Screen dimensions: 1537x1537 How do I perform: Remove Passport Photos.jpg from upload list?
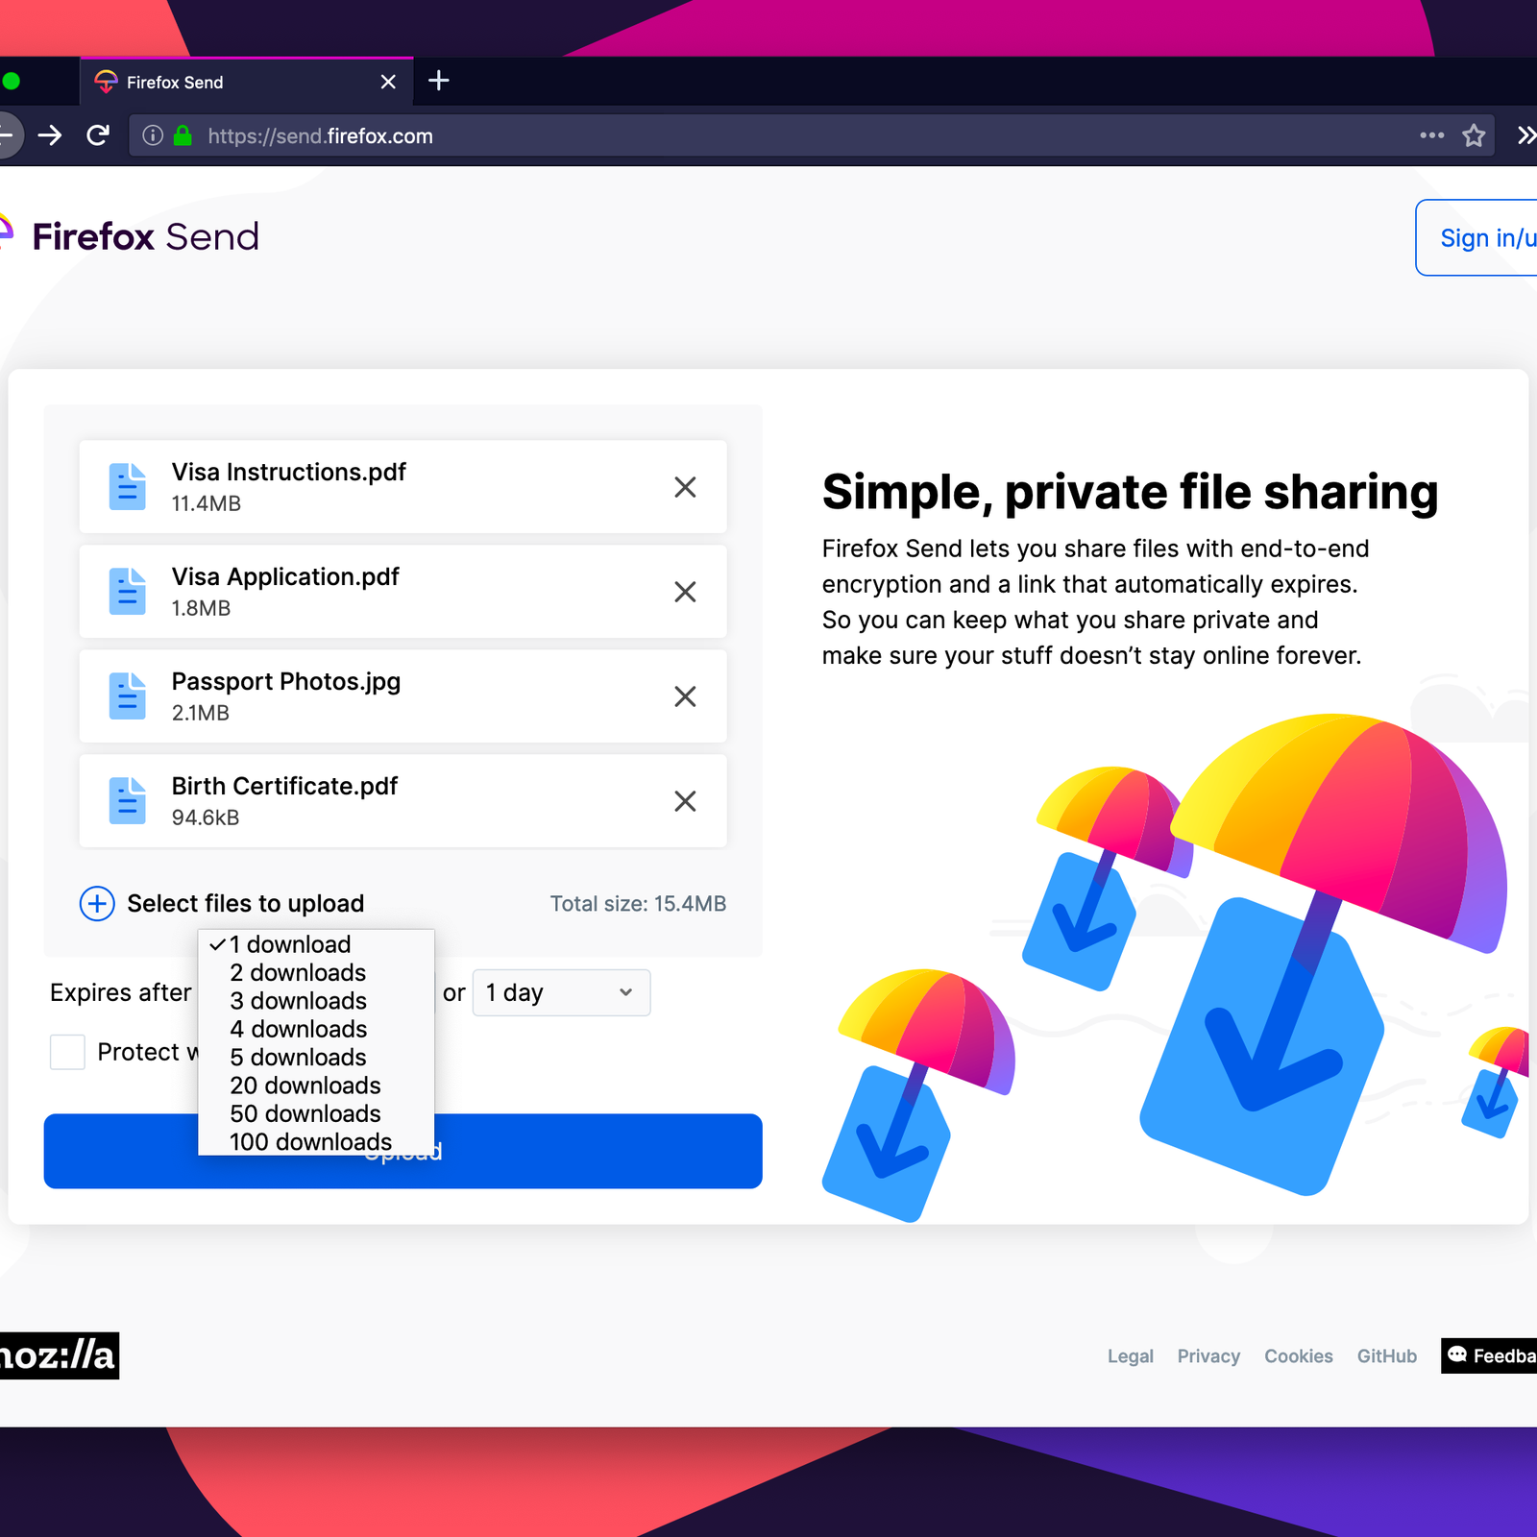tap(685, 696)
